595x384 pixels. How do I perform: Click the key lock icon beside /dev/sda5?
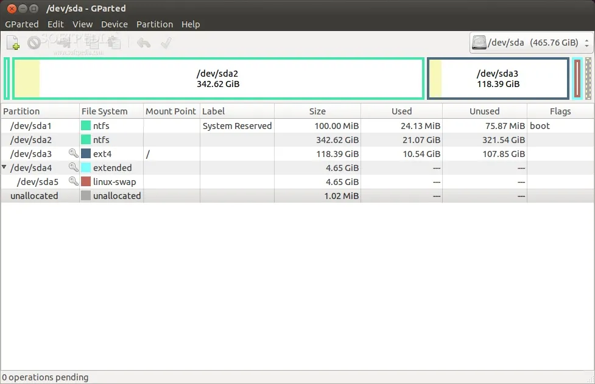[x=73, y=181]
